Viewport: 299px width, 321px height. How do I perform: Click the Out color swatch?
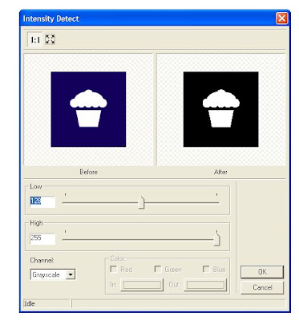(x=205, y=285)
